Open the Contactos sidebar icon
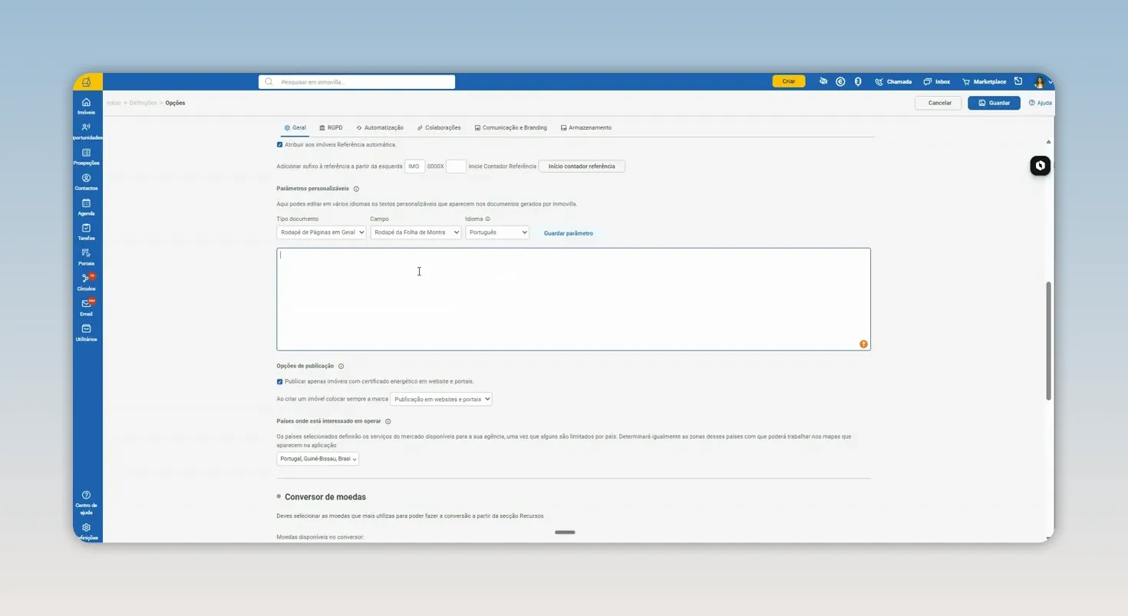 pyautogui.click(x=86, y=182)
